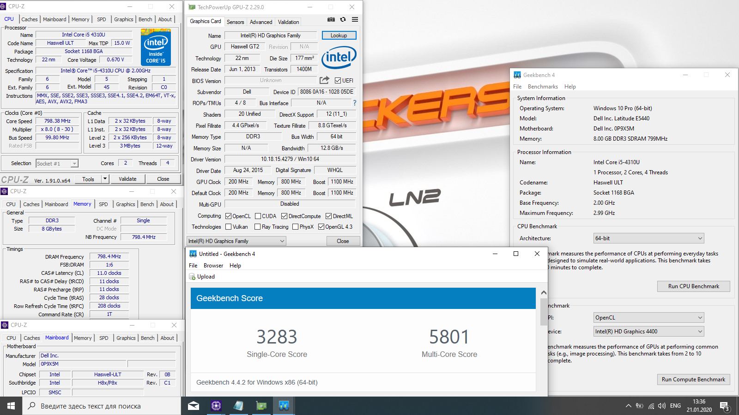Open the GPU selector dropdown in GPU-Z

[236, 241]
